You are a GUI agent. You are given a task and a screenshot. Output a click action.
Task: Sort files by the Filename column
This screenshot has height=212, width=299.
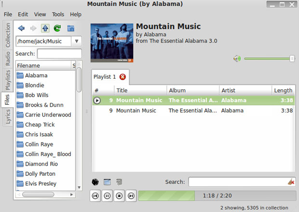pos(43,66)
